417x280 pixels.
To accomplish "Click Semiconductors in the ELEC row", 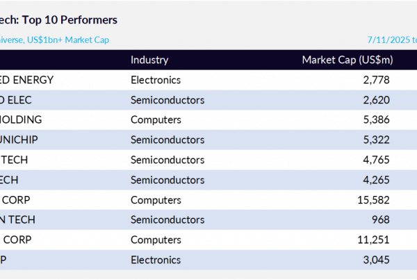I will tap(167, 100).
